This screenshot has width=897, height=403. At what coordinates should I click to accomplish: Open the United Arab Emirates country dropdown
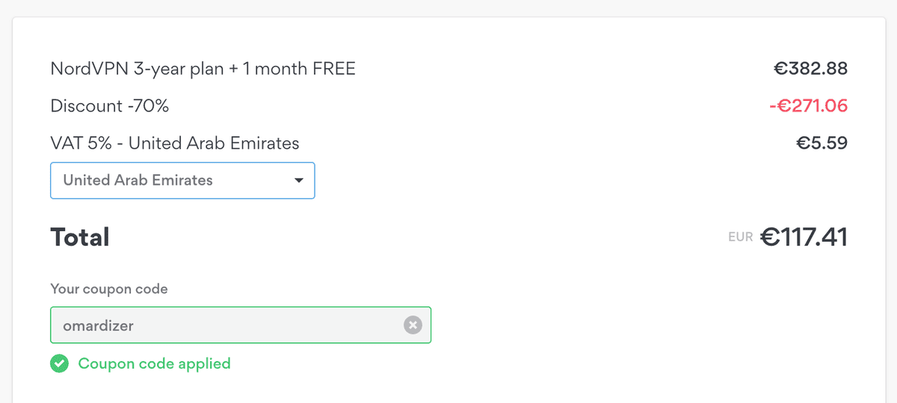pos(182,180)
